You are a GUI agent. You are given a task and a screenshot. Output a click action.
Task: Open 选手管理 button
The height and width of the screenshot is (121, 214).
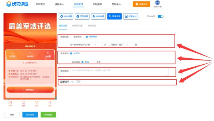(x=98, y=17)
